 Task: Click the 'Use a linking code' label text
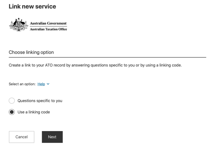coord(34,112)
